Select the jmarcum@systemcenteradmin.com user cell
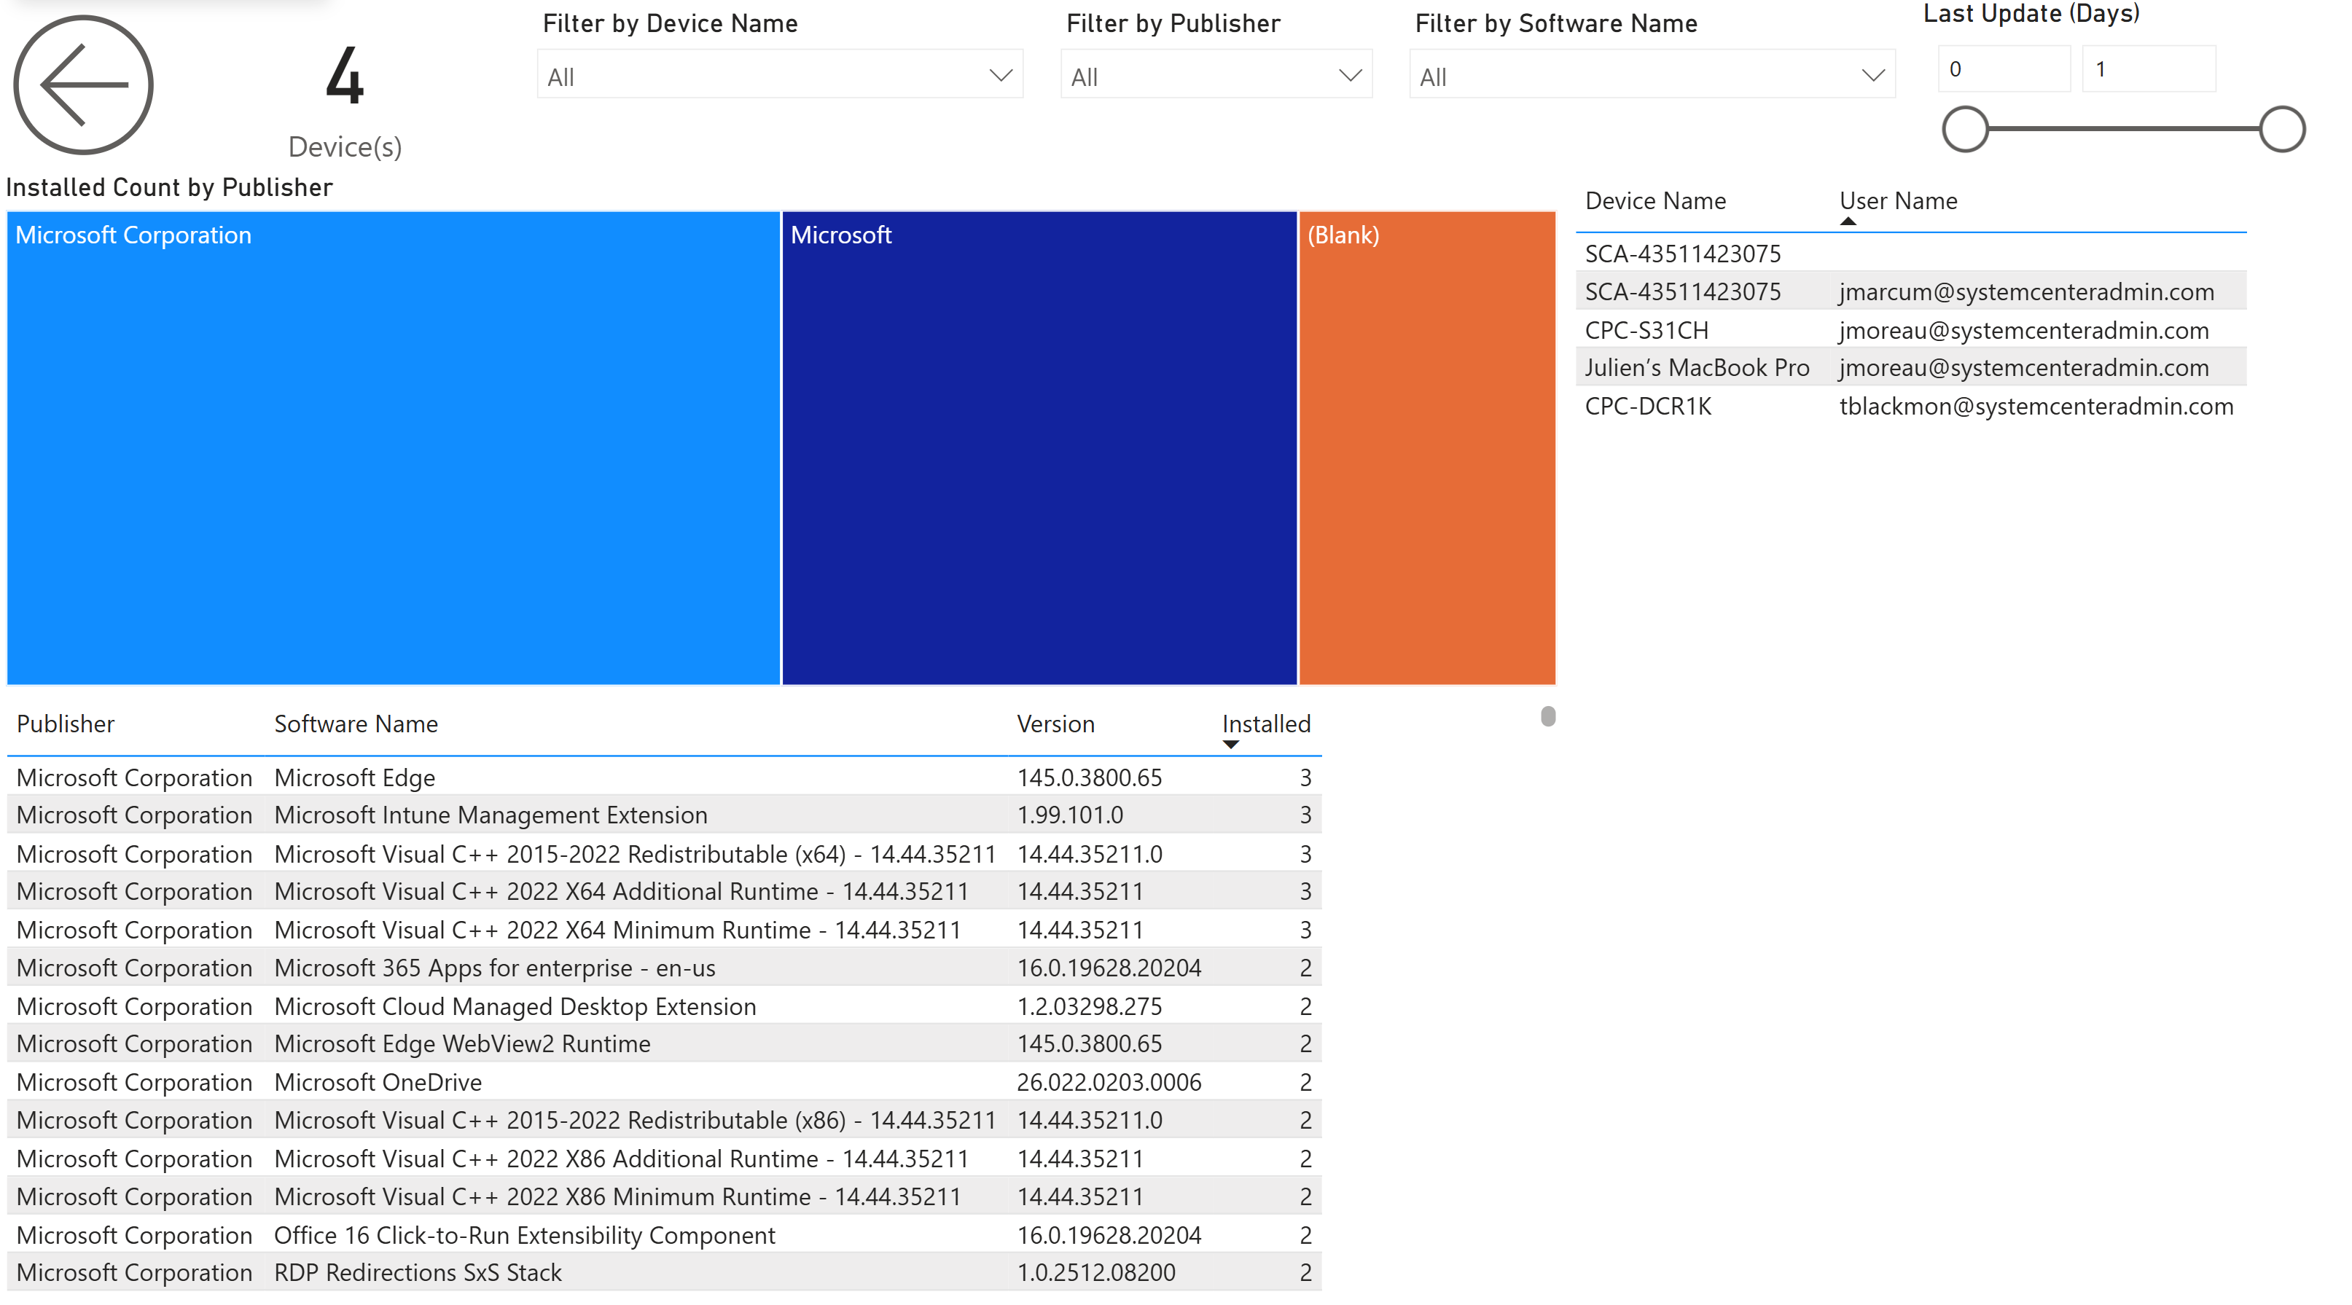 2026,292
